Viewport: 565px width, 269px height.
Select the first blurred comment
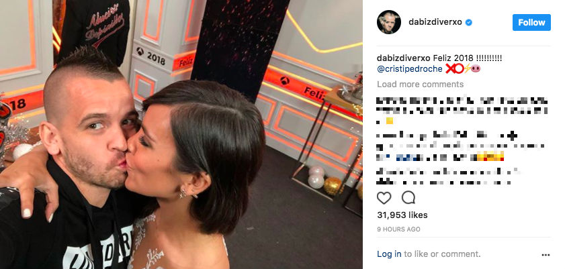tap(462, 110)
